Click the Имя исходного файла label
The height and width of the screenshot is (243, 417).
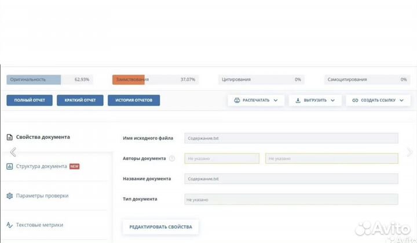pyautogui.click(x=148, y=139)
